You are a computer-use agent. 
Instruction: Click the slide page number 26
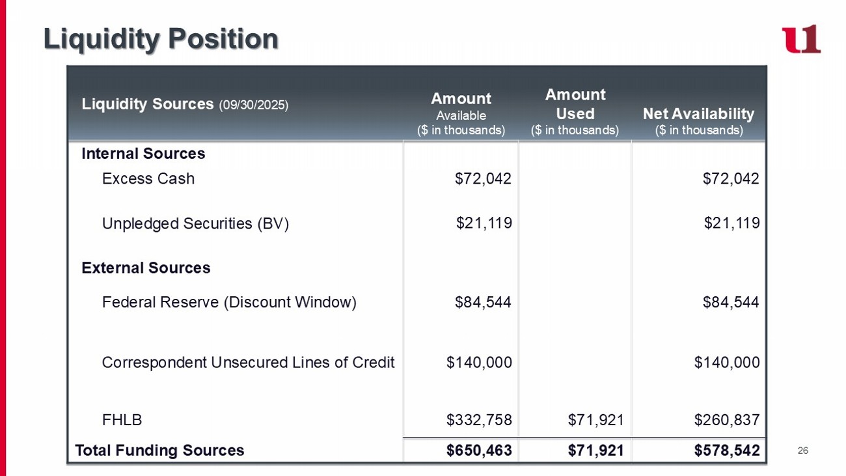(802, 451)
